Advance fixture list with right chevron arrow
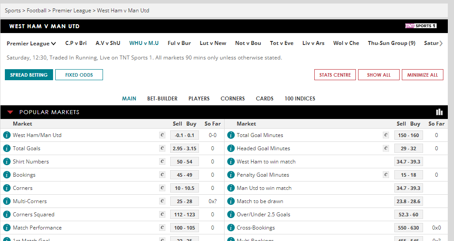The width and height of the screenshot is (454, 241). click(441, 43)
